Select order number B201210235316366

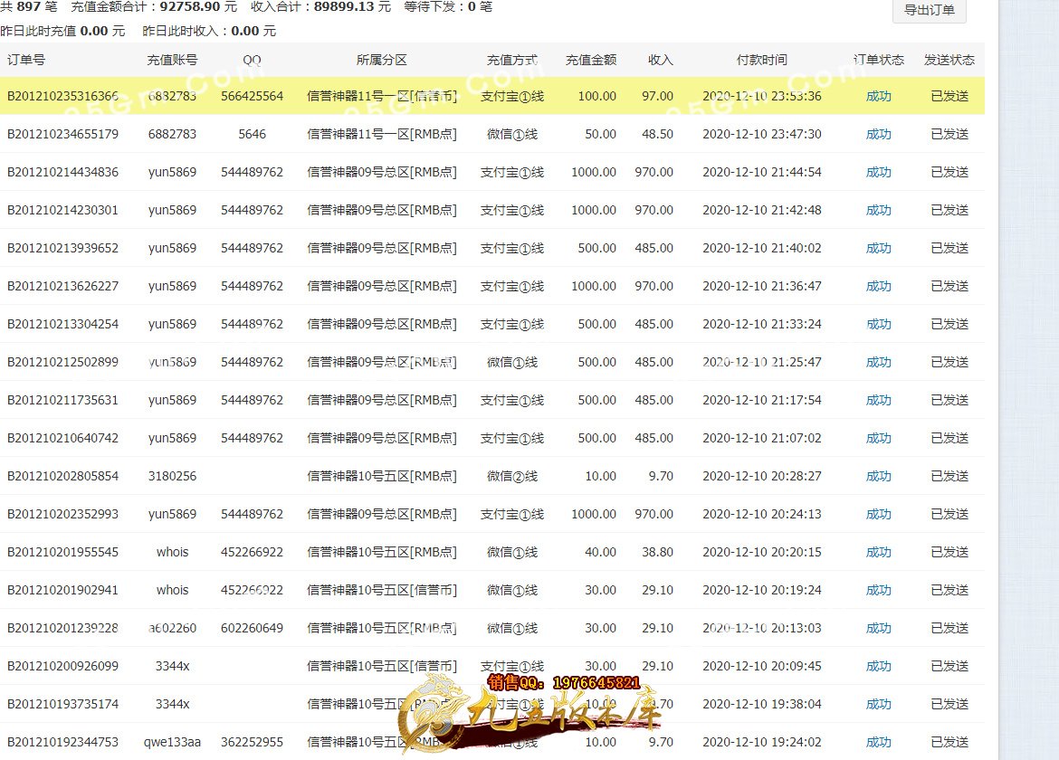(x=62, y=96)
